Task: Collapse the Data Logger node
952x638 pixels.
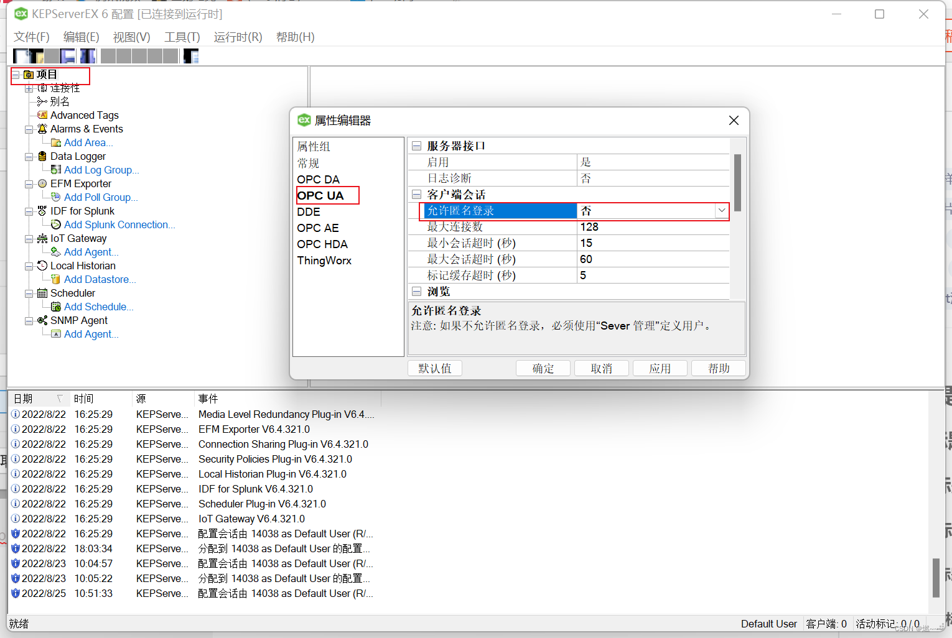Action: tap(29, 157)
